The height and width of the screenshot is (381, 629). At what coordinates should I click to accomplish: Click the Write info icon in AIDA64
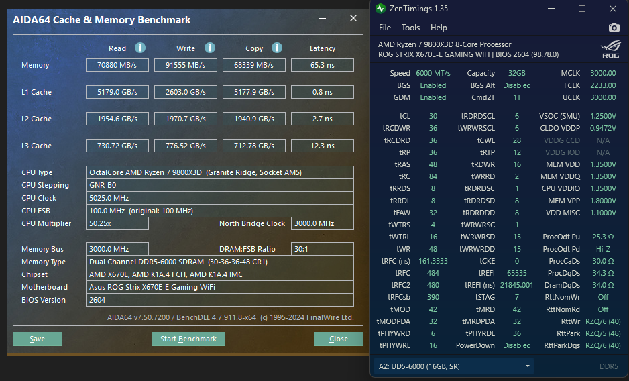[209, 48]
